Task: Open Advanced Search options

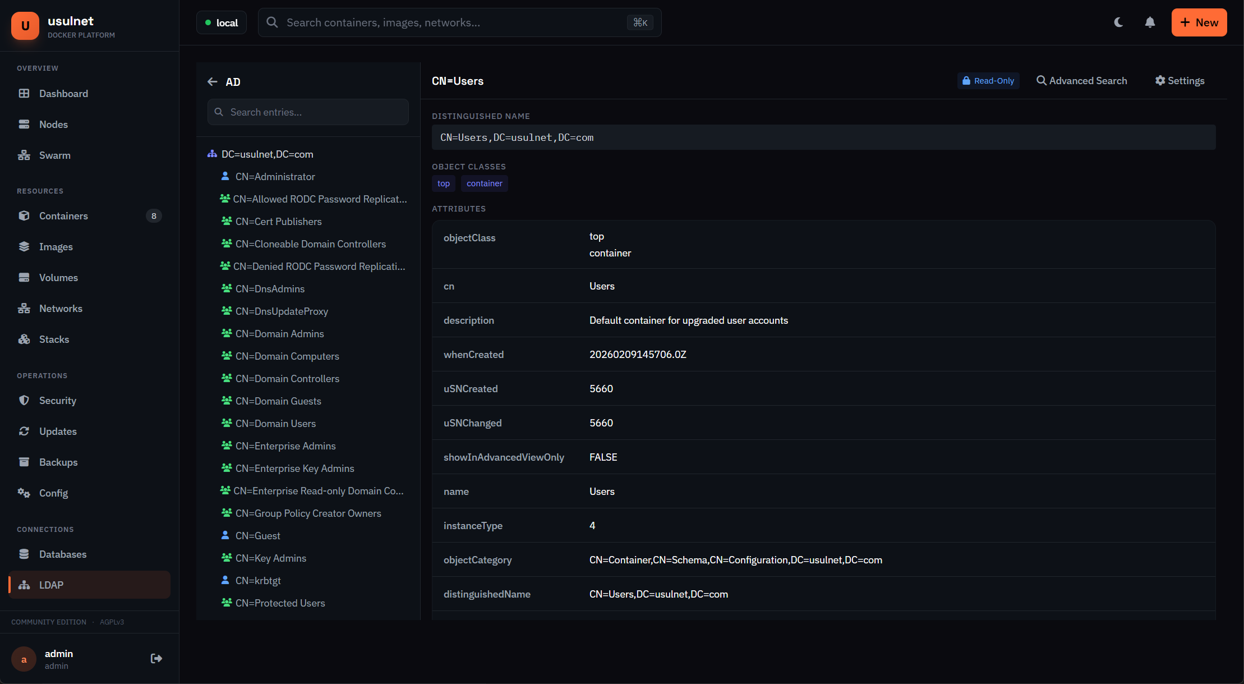Action: 1082,80
